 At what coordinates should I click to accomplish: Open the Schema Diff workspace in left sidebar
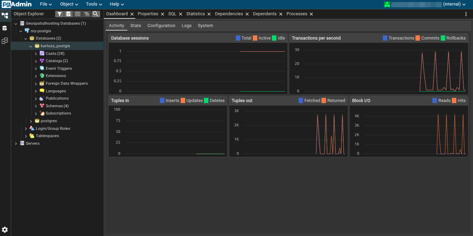(x=5, y=41)
